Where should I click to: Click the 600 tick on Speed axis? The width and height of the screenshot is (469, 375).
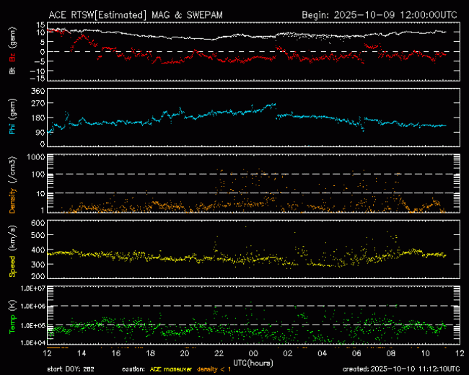[x=37, y=223]
